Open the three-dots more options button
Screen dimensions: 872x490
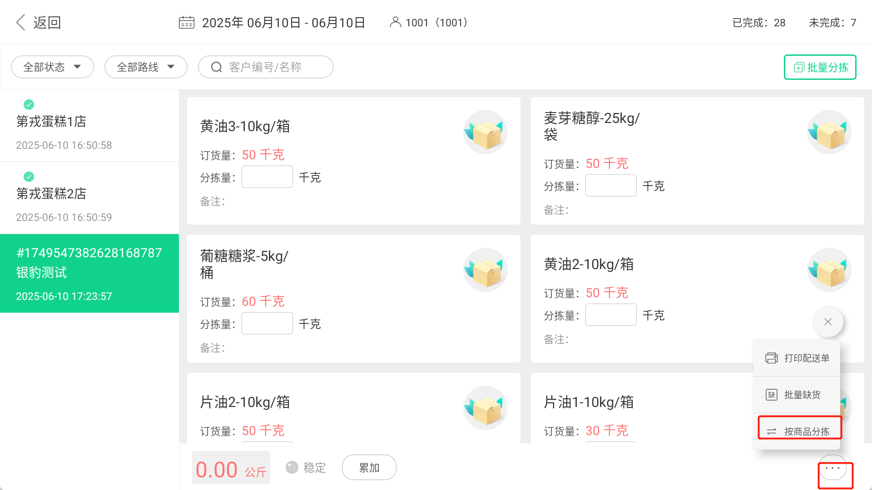pyautogui.click(x=832, y=468)
